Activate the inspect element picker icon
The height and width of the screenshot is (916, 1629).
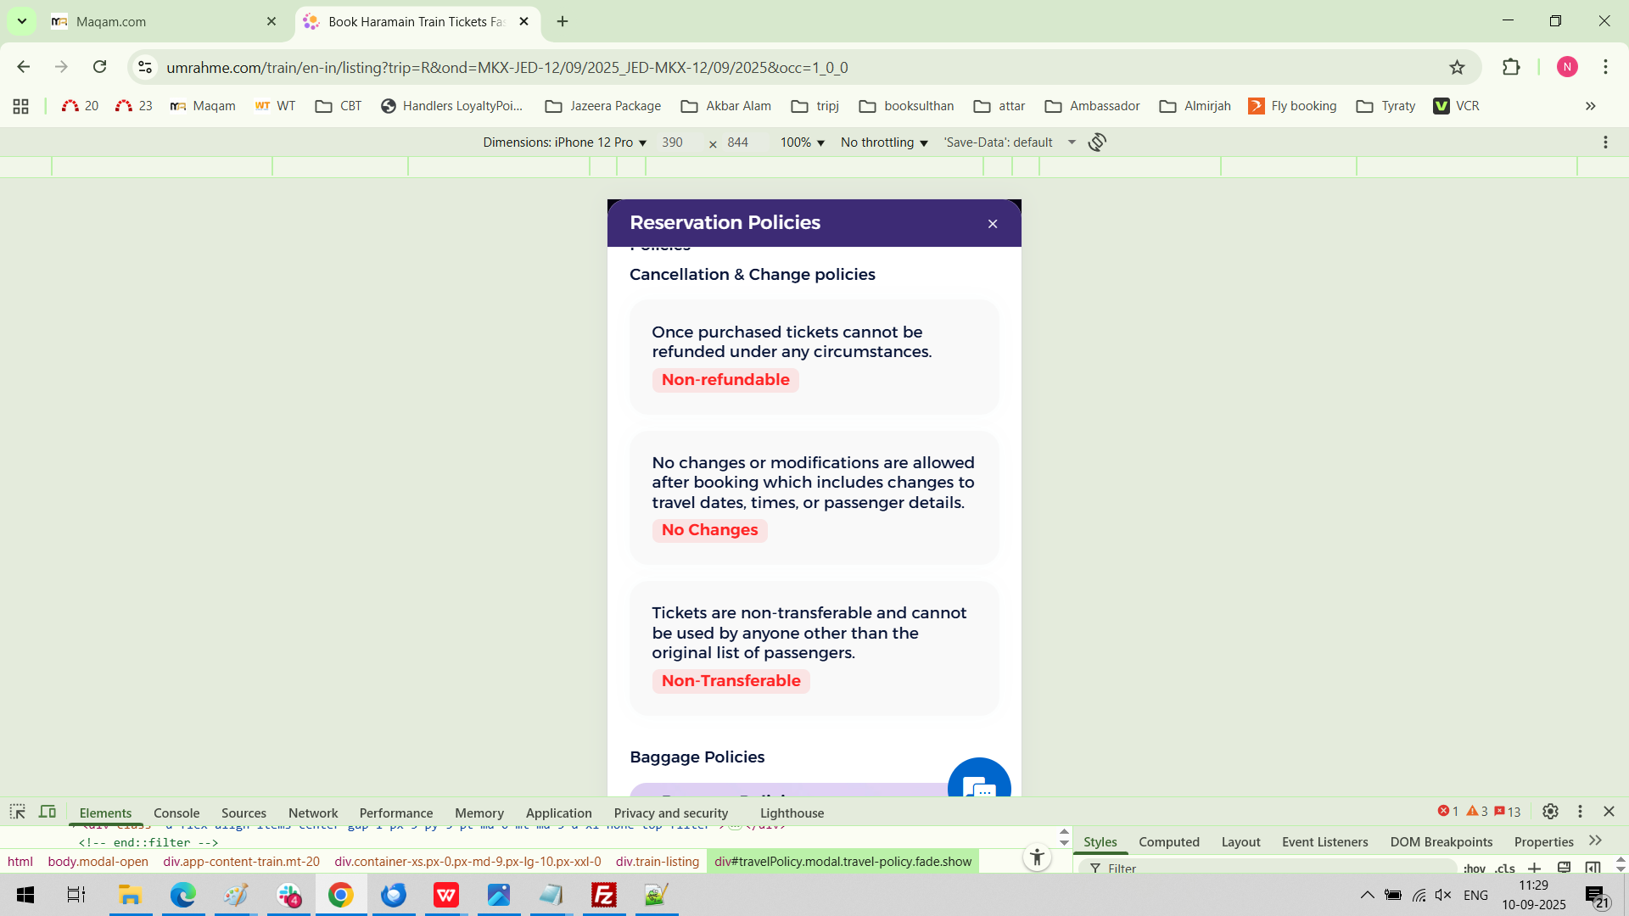pyautogui.click(x=17, y=812)
